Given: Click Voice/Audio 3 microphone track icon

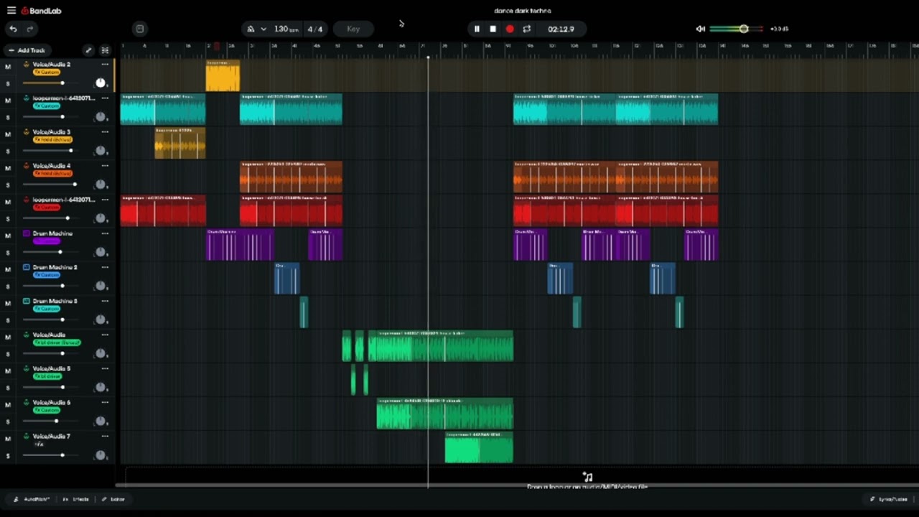Looking at the screenshot, I should [27, 132].
